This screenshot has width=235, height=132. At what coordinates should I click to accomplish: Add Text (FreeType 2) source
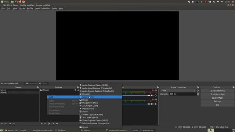click(x=101, y=117)
